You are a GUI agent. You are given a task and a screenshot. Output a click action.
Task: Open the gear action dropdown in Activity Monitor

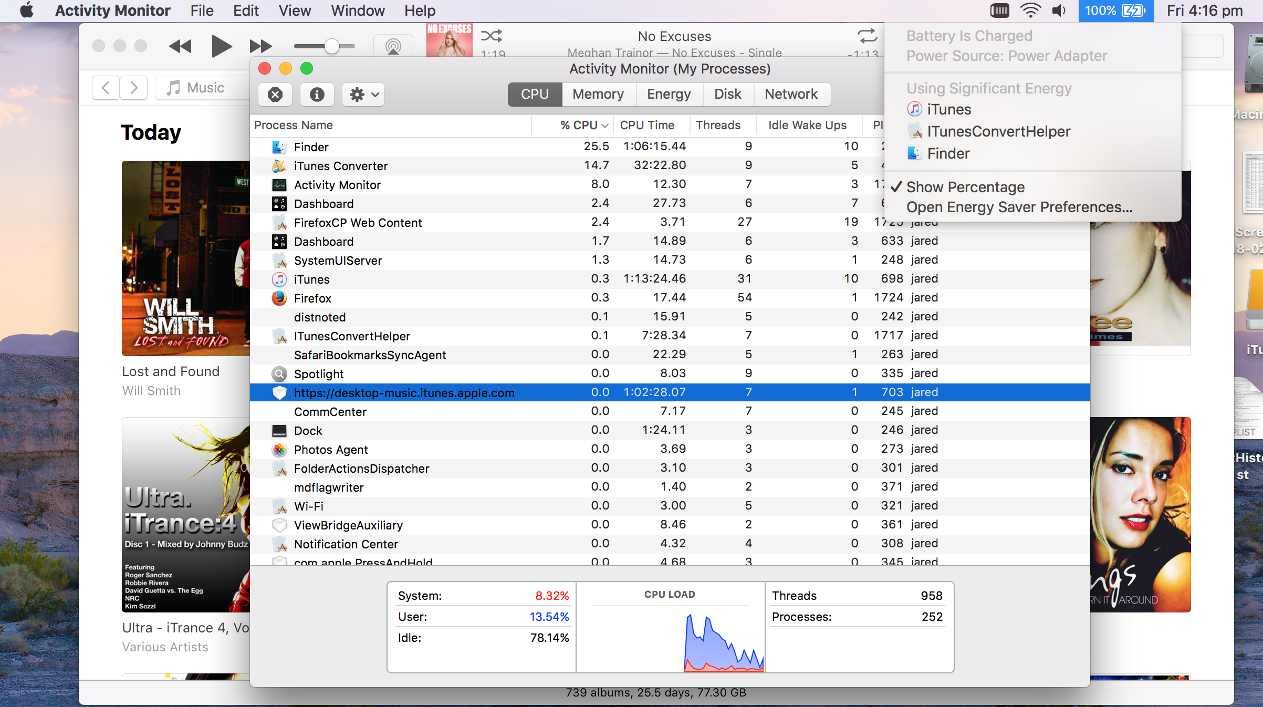coord(363,95)
